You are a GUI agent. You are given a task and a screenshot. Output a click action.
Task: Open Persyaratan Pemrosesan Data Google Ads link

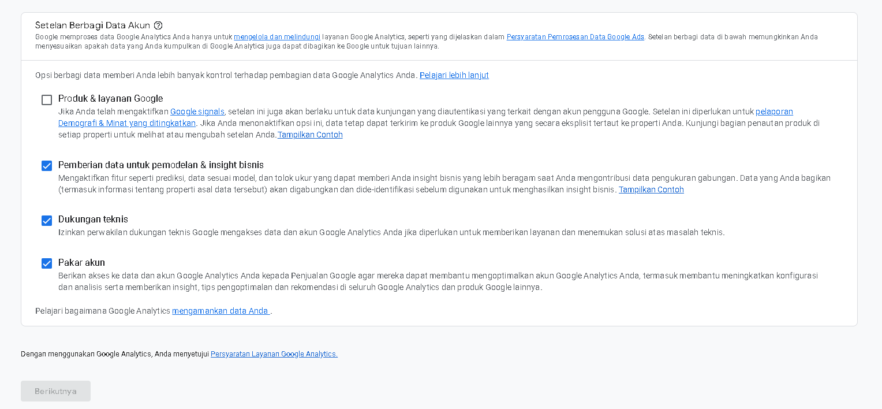575,37
